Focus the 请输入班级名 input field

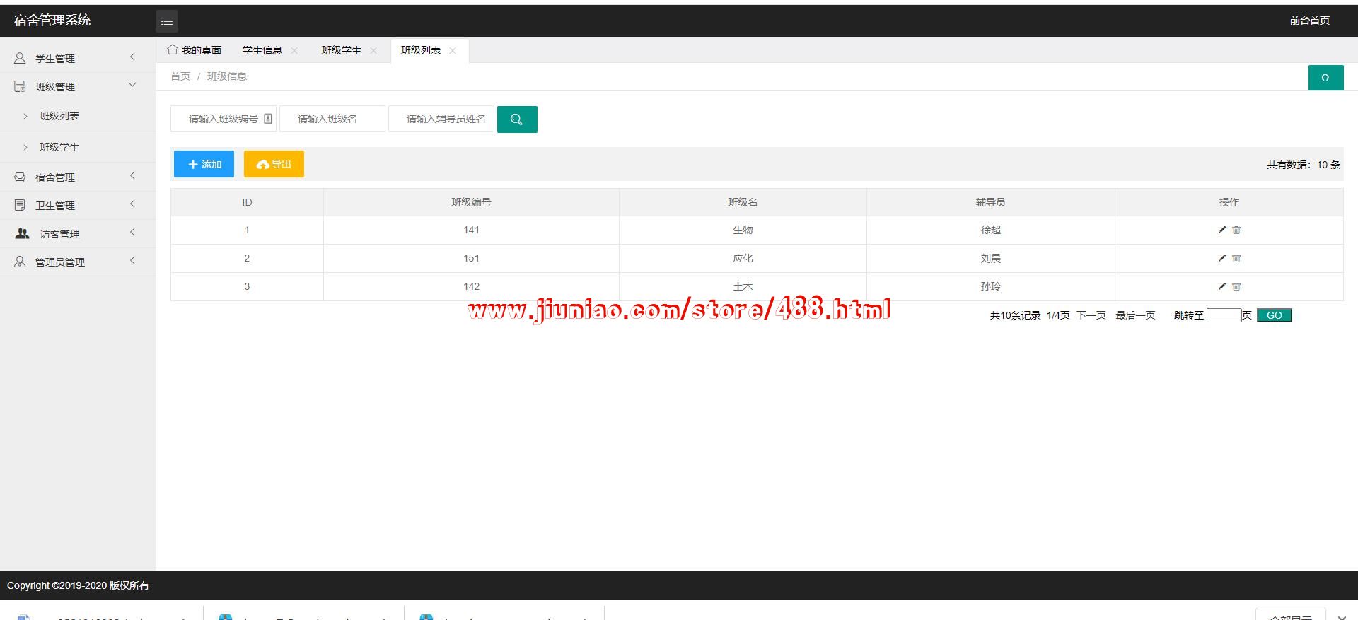(332, 119)
